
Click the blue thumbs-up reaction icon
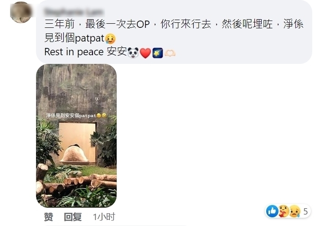point(272,211)
